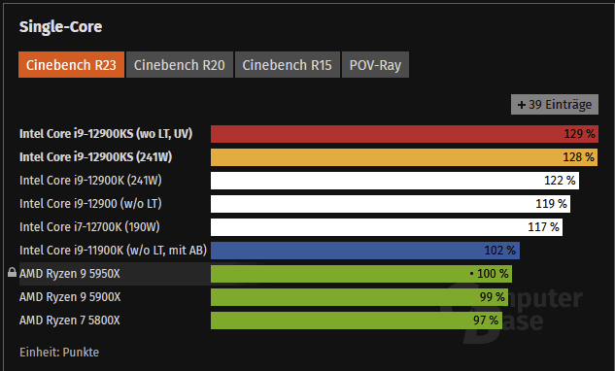Switch to the Cinebench R15 tab
The height and width of the screenshot is (371, 615).
pyautogui.click(x=288, y=65)
